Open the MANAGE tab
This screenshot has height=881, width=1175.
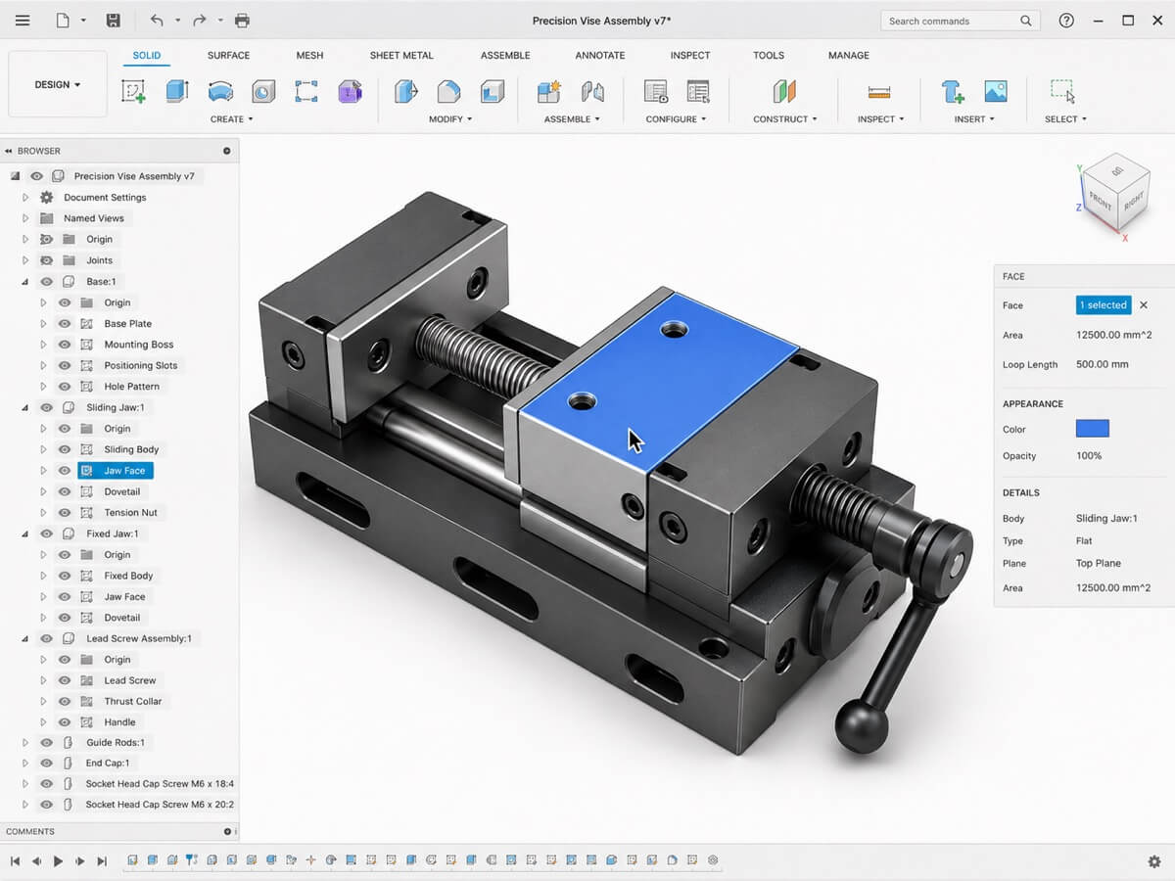click(x=849, y=56)
